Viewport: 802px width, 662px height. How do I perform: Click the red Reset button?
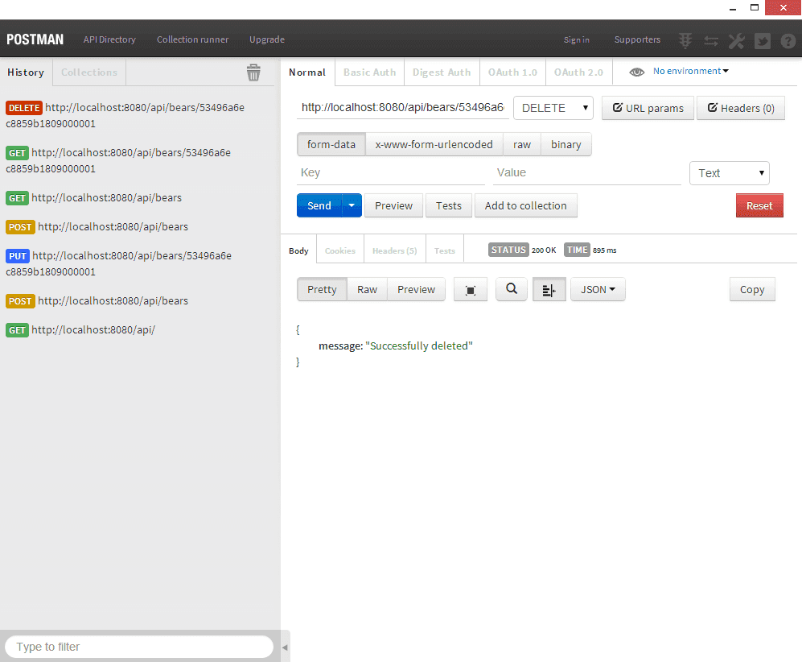(x=759, y=205)
